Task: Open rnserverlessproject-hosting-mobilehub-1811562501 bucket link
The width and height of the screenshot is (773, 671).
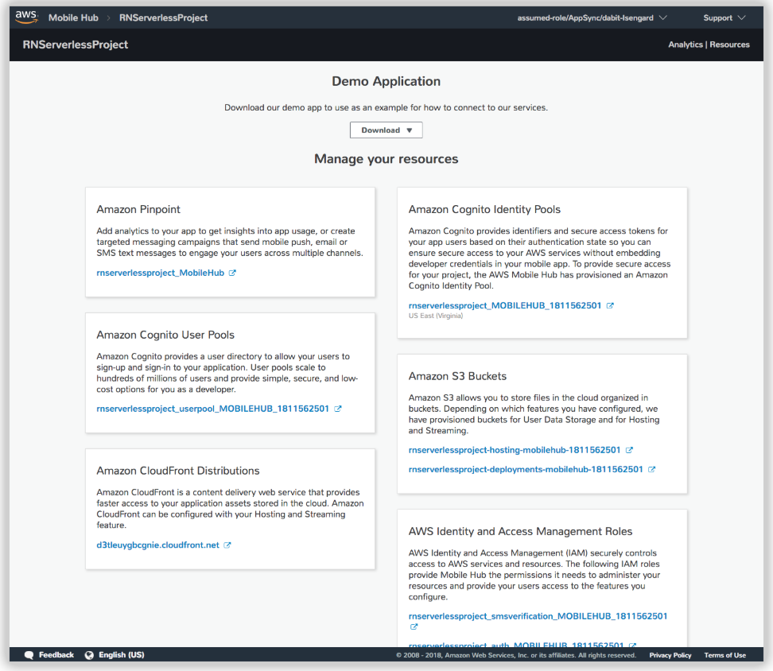Action: point(515,450)
